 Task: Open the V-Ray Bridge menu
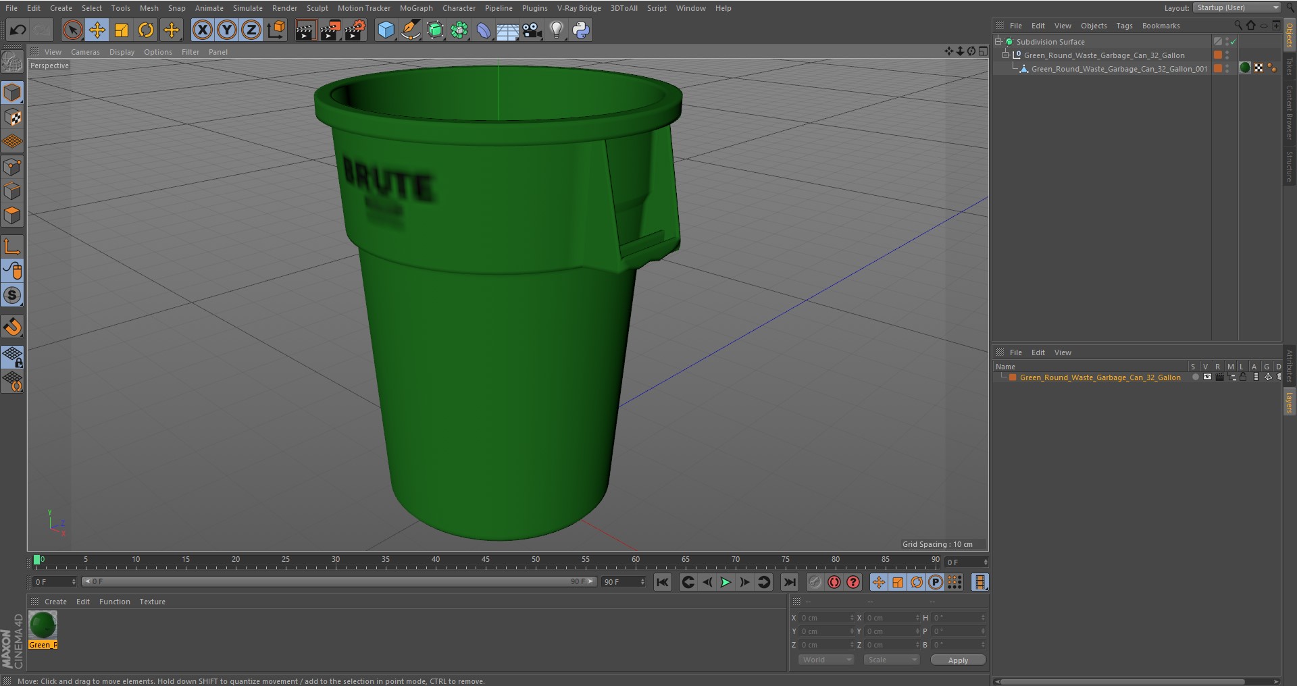(x=579, y=8)
